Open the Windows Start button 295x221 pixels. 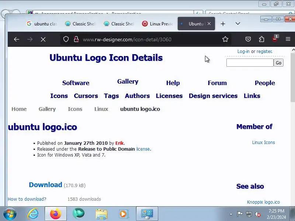[x=10, y=214]
